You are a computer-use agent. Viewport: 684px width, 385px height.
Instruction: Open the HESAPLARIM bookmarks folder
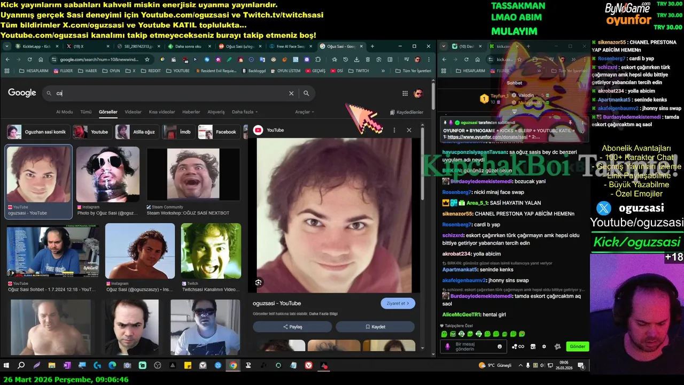34,71
